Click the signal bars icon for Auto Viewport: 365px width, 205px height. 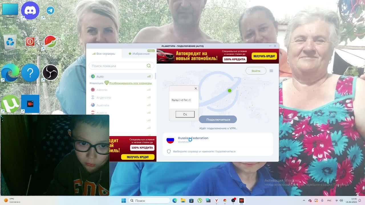click(x=149, y=76)
